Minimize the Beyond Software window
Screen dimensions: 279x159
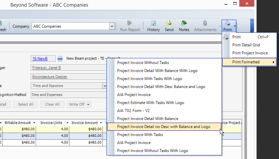(x=226, y=4)
